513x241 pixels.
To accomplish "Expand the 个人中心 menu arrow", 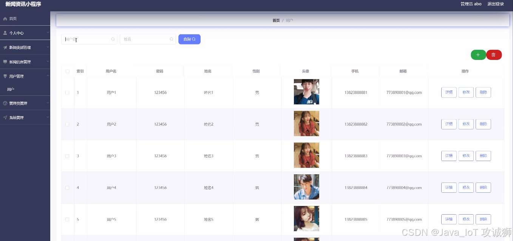I will pos(48,33).
